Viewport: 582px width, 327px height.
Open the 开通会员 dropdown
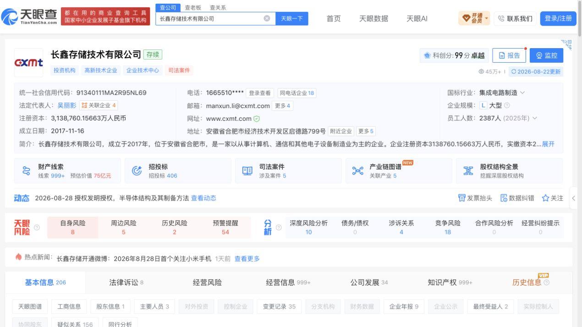[x=474, y=18]
